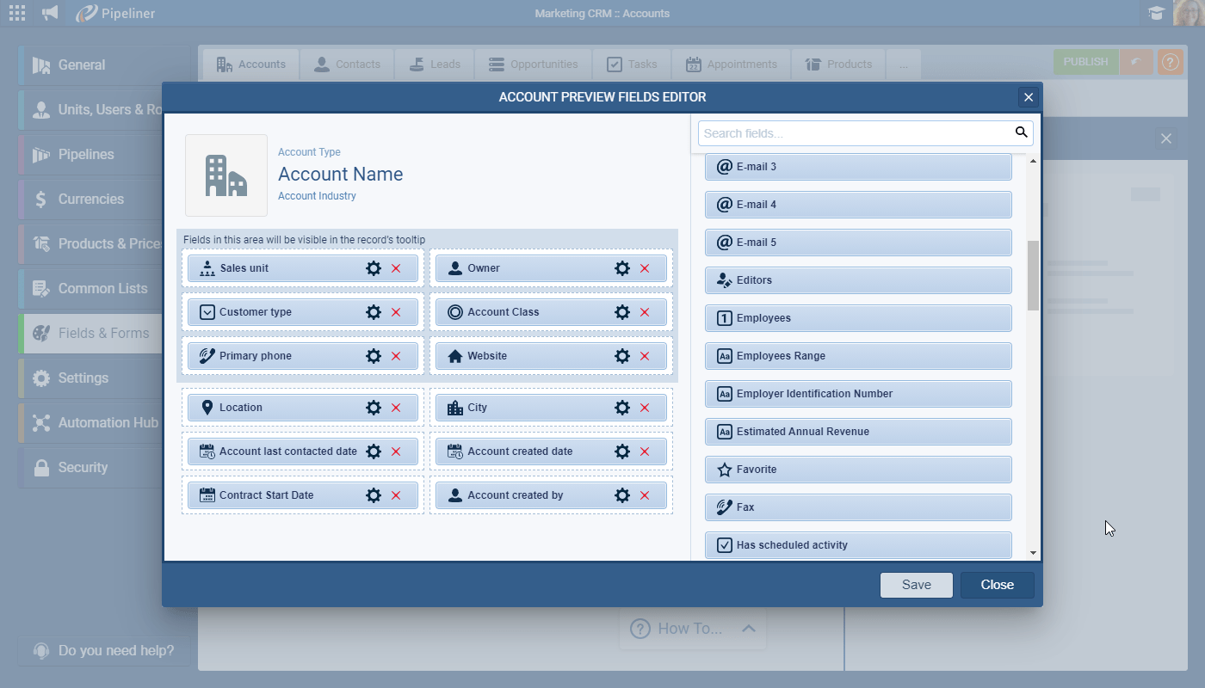Open Automation Hub in the sidebar
1205x688 pixels.
pyautogui.click(x=108, y=423)
